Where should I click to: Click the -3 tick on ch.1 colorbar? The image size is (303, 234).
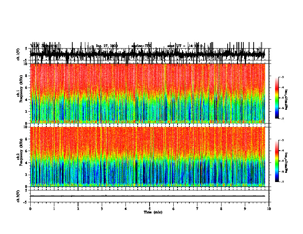(x=282, y=77)
